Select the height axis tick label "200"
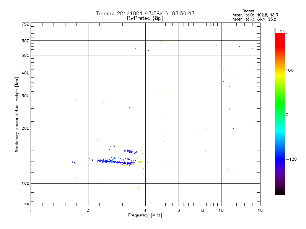Screen dimensions: 306x229 coord(26,128)
